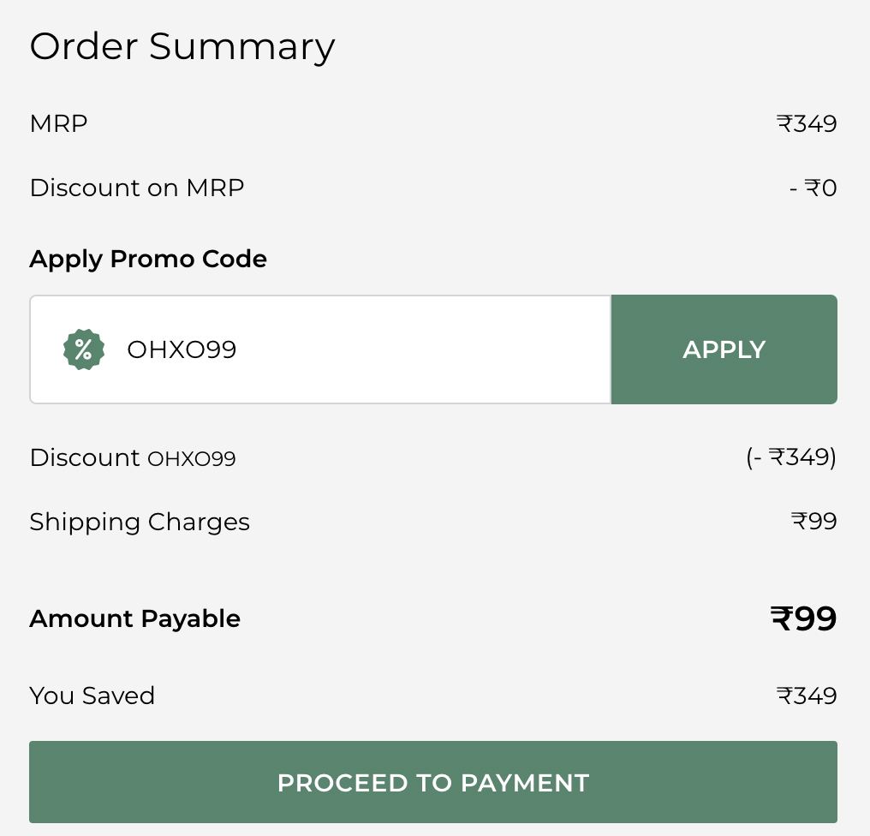This screenshot has height=836, width=870.
Task: Click the MRP label
Action: (58, 124)
